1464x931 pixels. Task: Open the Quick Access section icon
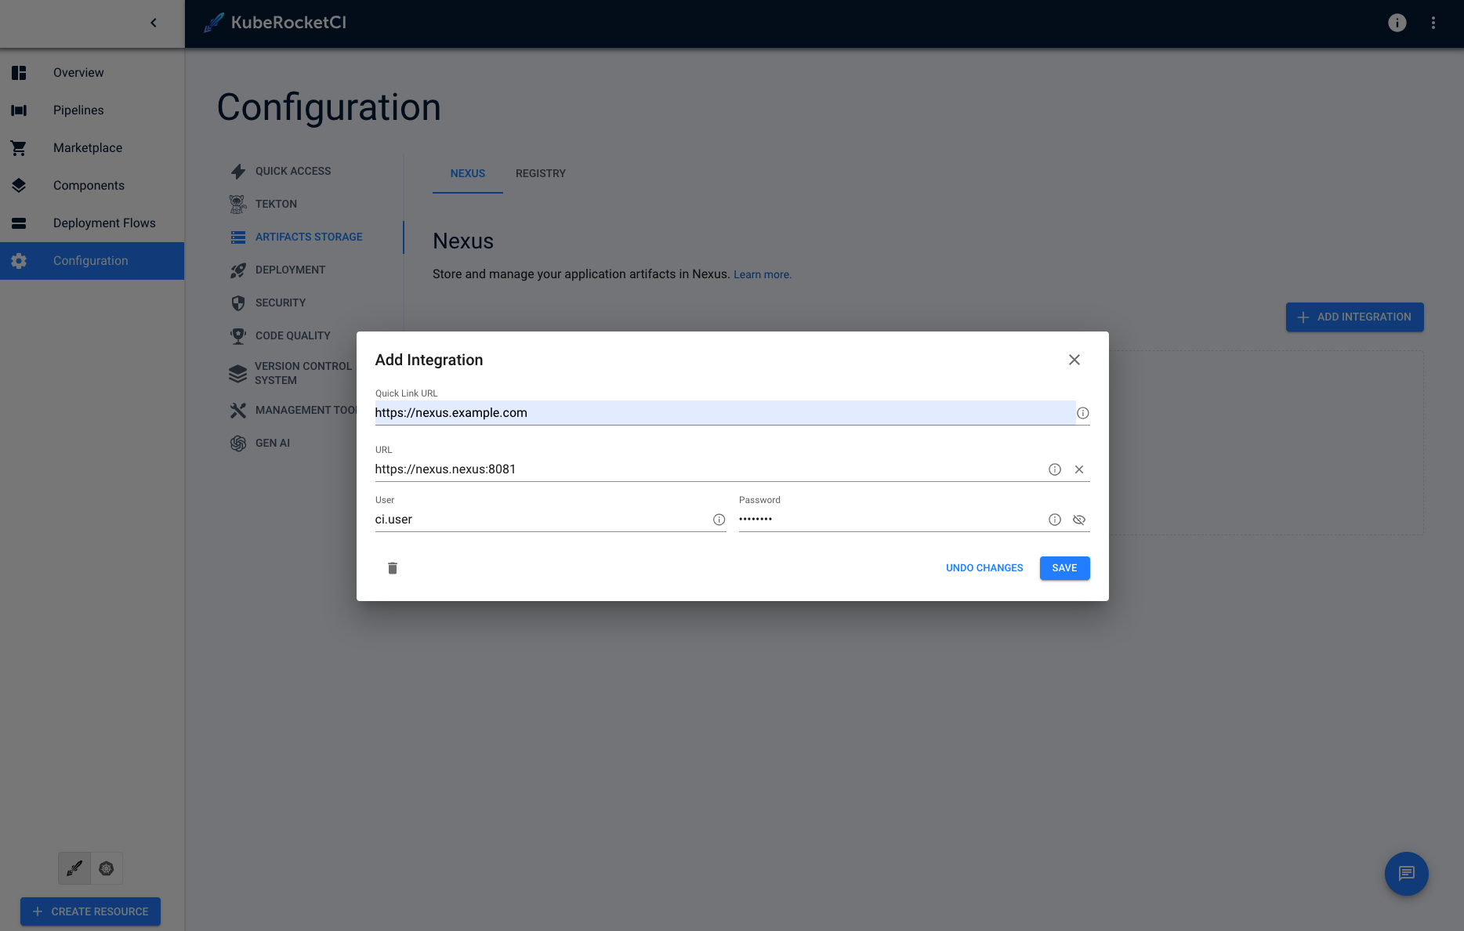[237, 171]
